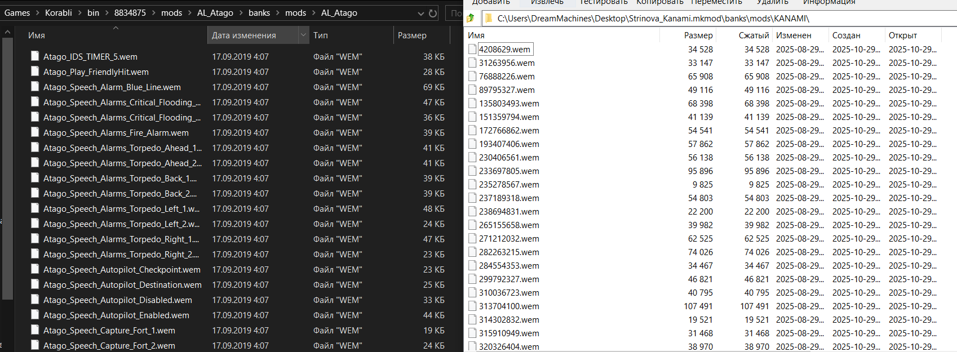Expand the breadcrumb chevron after Korabli
This screenshot has width=957, height=352.
(x=79, y=13)
